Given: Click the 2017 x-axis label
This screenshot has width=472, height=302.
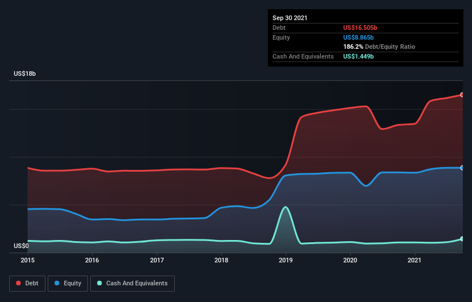Looking at the screenshot, I should pos(157,260).
